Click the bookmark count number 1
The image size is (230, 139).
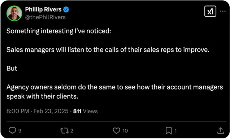click(x=175, y=131)
